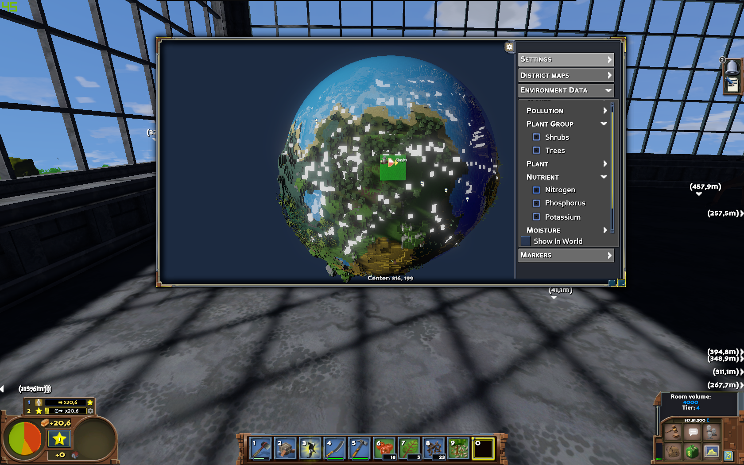Open the green money bag economy panel
The height and width of the screenshot is (465, 744).
693,451
